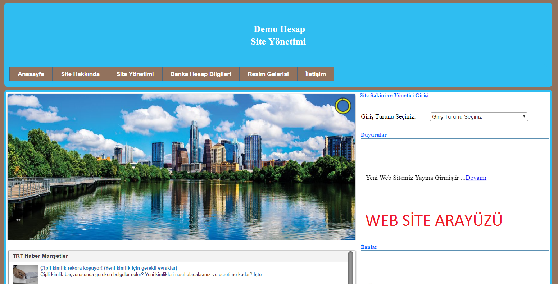
Task: Open the Resim Galerisi tab
Action: coord(268,74)
